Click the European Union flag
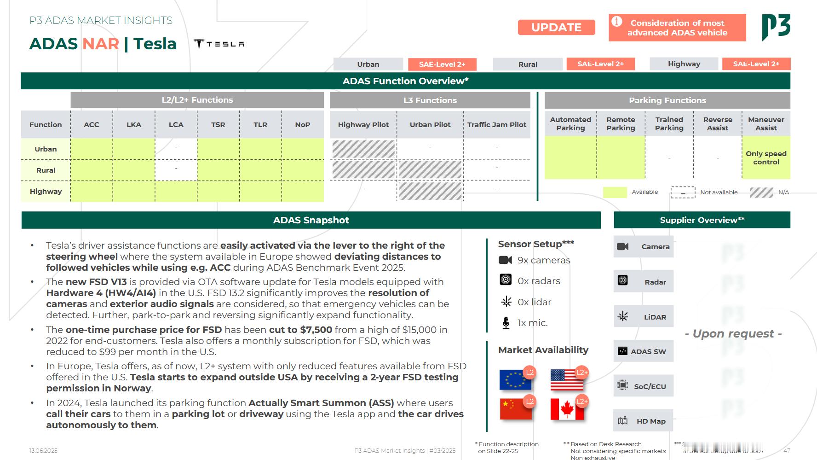This screenshot has width=817, height=460. coord(515,380)
